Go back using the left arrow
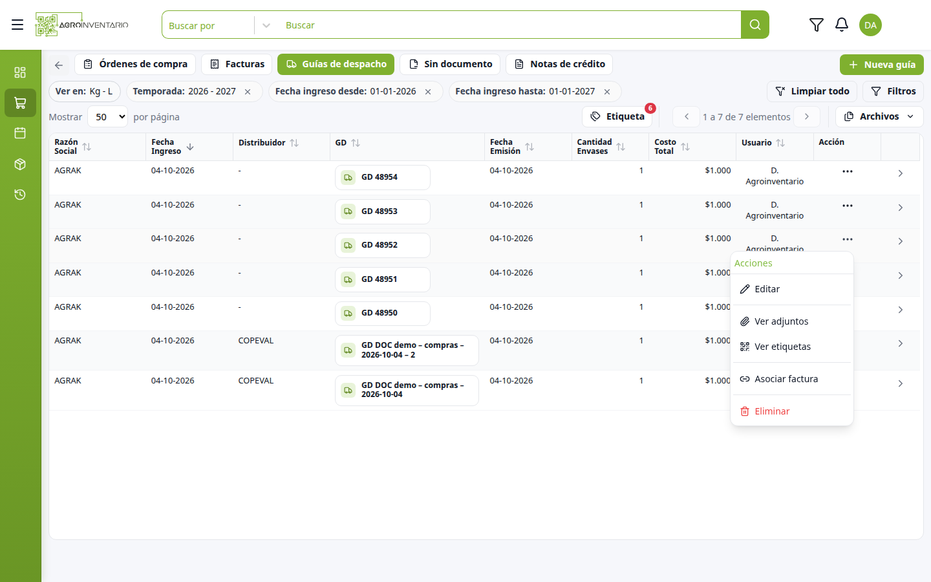931x582 pixels. click(x=59, y=65)
